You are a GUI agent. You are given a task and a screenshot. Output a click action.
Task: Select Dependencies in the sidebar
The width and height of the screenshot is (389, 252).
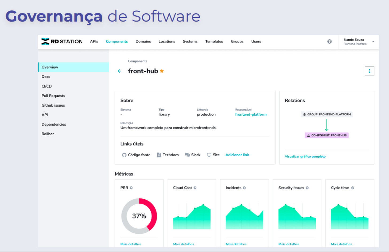pos(53,124)
